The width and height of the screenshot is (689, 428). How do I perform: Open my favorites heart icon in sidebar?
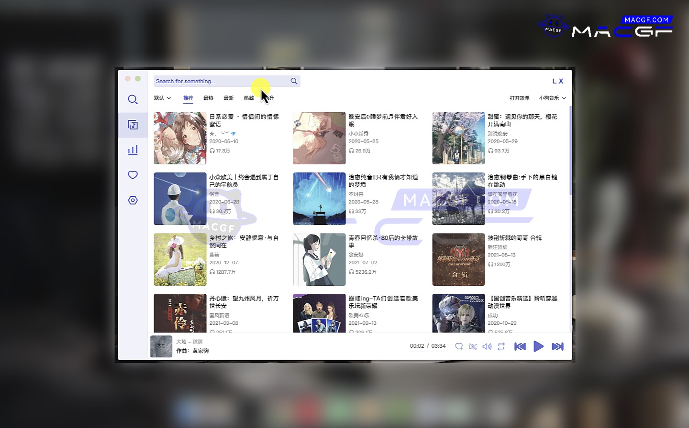(x=133, y=175)
